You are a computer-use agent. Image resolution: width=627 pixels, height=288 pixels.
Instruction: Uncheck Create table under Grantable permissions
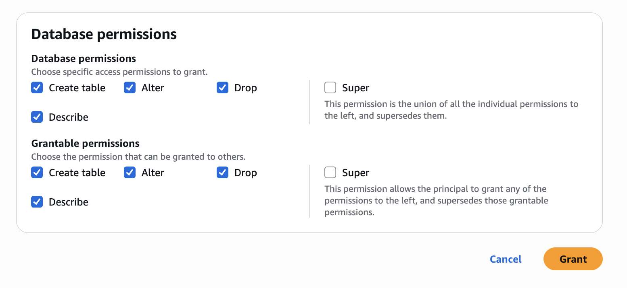(37, 173)
